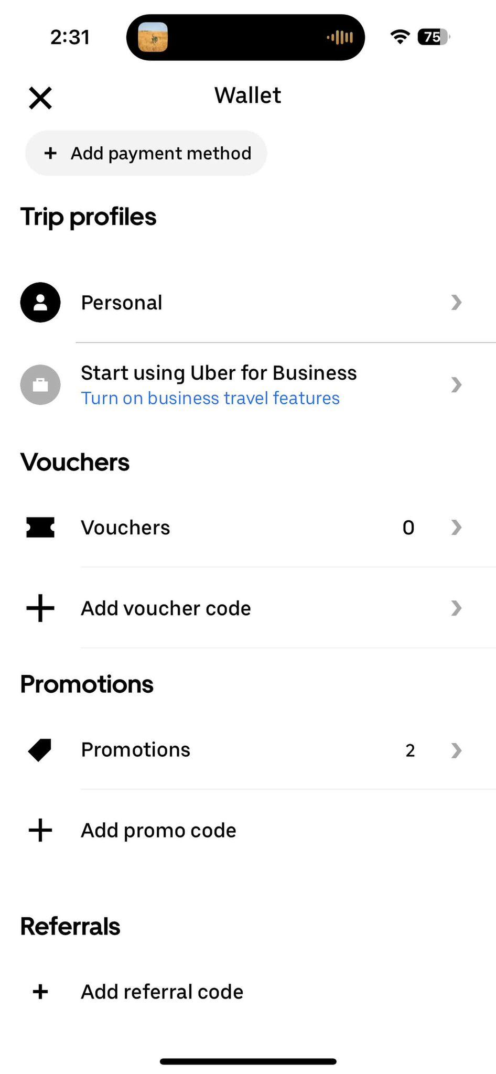Tap the plus icon beside Add promo code

[40, 831]
